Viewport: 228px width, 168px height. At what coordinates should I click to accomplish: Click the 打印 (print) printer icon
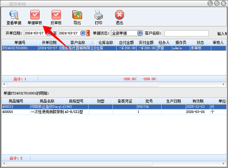click(98, 15)
